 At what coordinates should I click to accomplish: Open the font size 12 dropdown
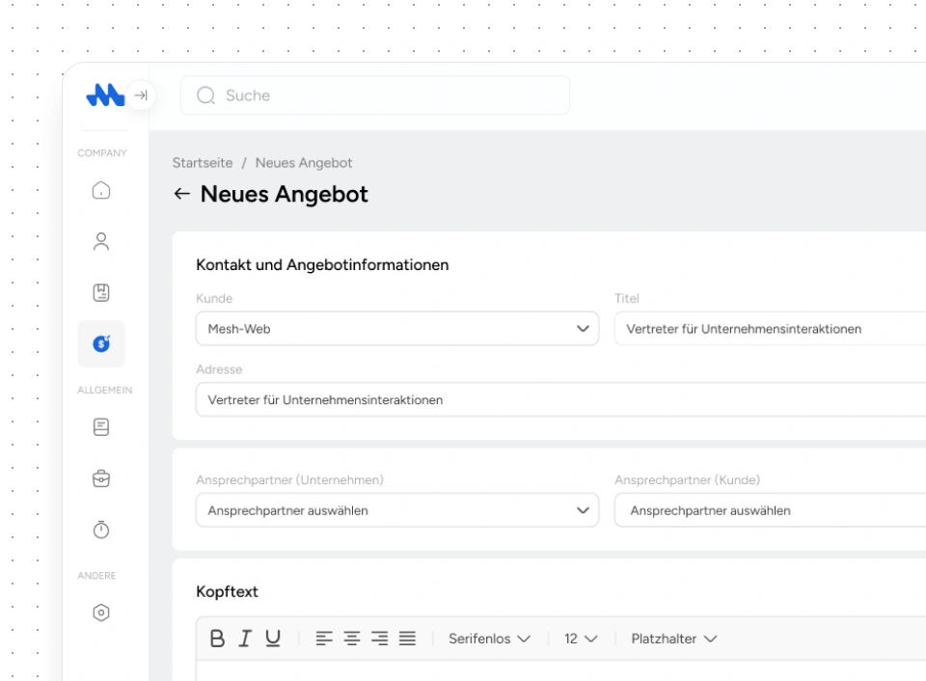[581, 639]
